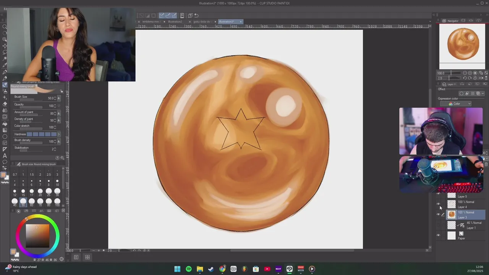Hide Layer 3 with its eye icon
The height and width of the screenshot is (275, 489).
click(438, 215)
